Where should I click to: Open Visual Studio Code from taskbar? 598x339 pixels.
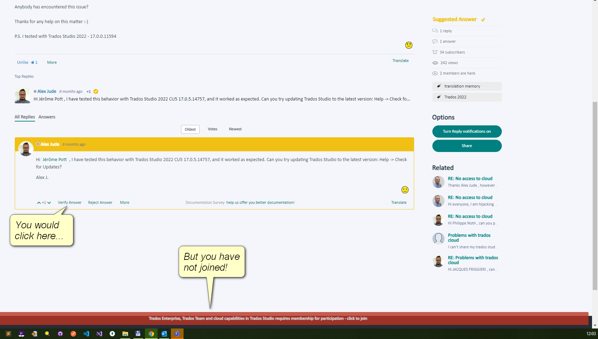coord(86,334)
